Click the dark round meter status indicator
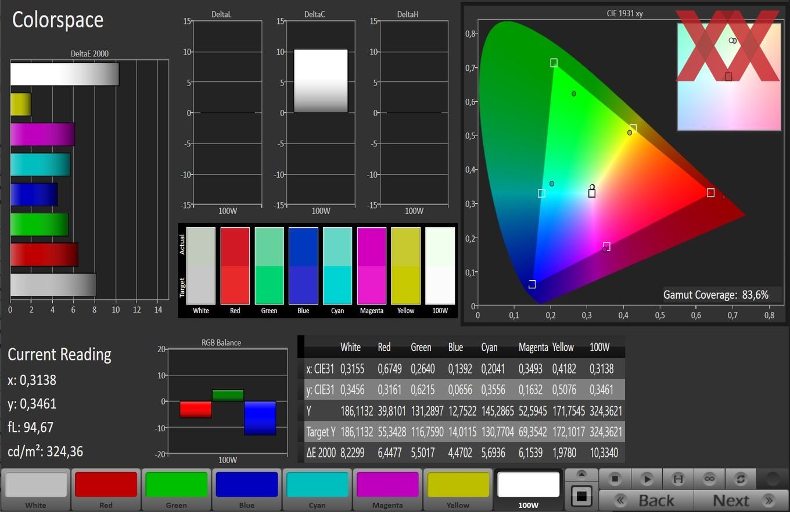Viewport: 790px width, 512px height. click(773, 479)
